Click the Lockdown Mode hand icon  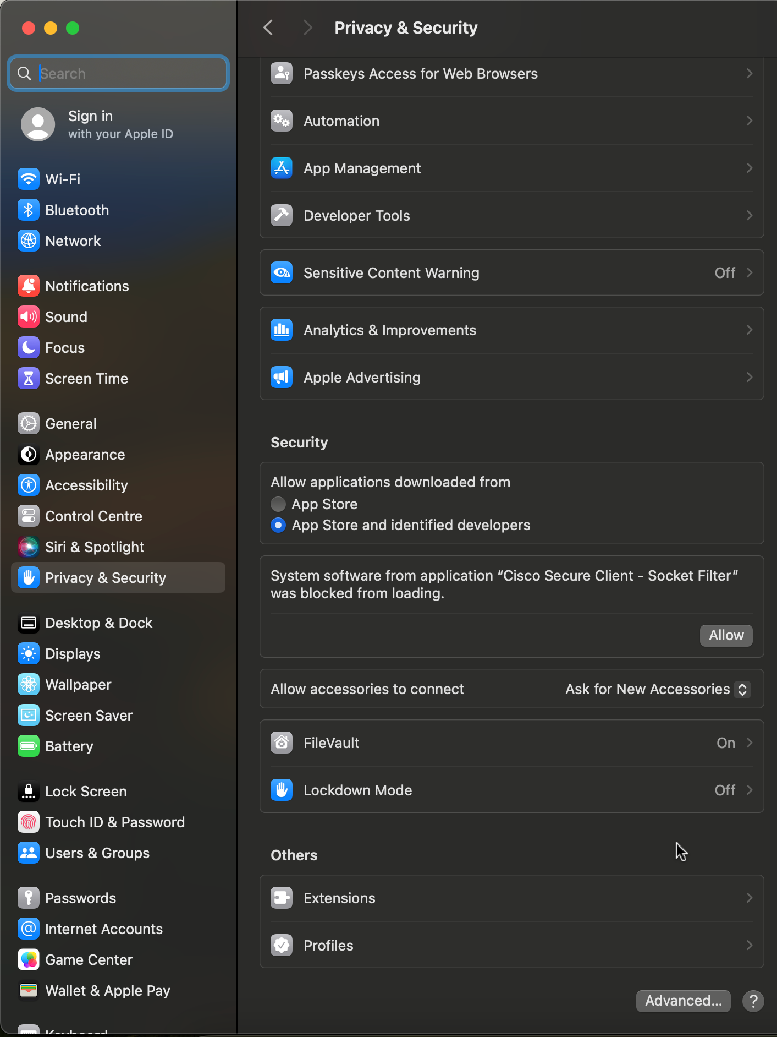coord(282,790)
